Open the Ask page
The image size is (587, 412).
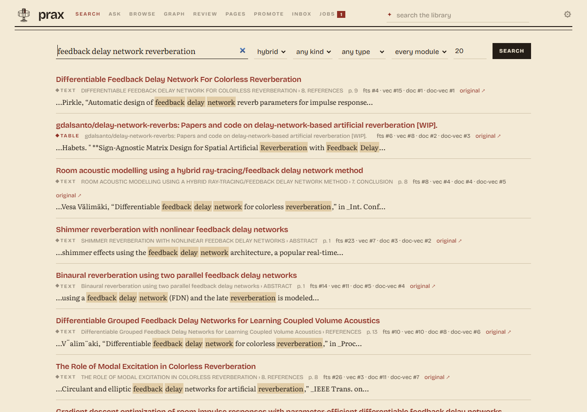[115, 14]
